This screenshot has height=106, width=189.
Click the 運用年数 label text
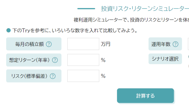[161, 44]
